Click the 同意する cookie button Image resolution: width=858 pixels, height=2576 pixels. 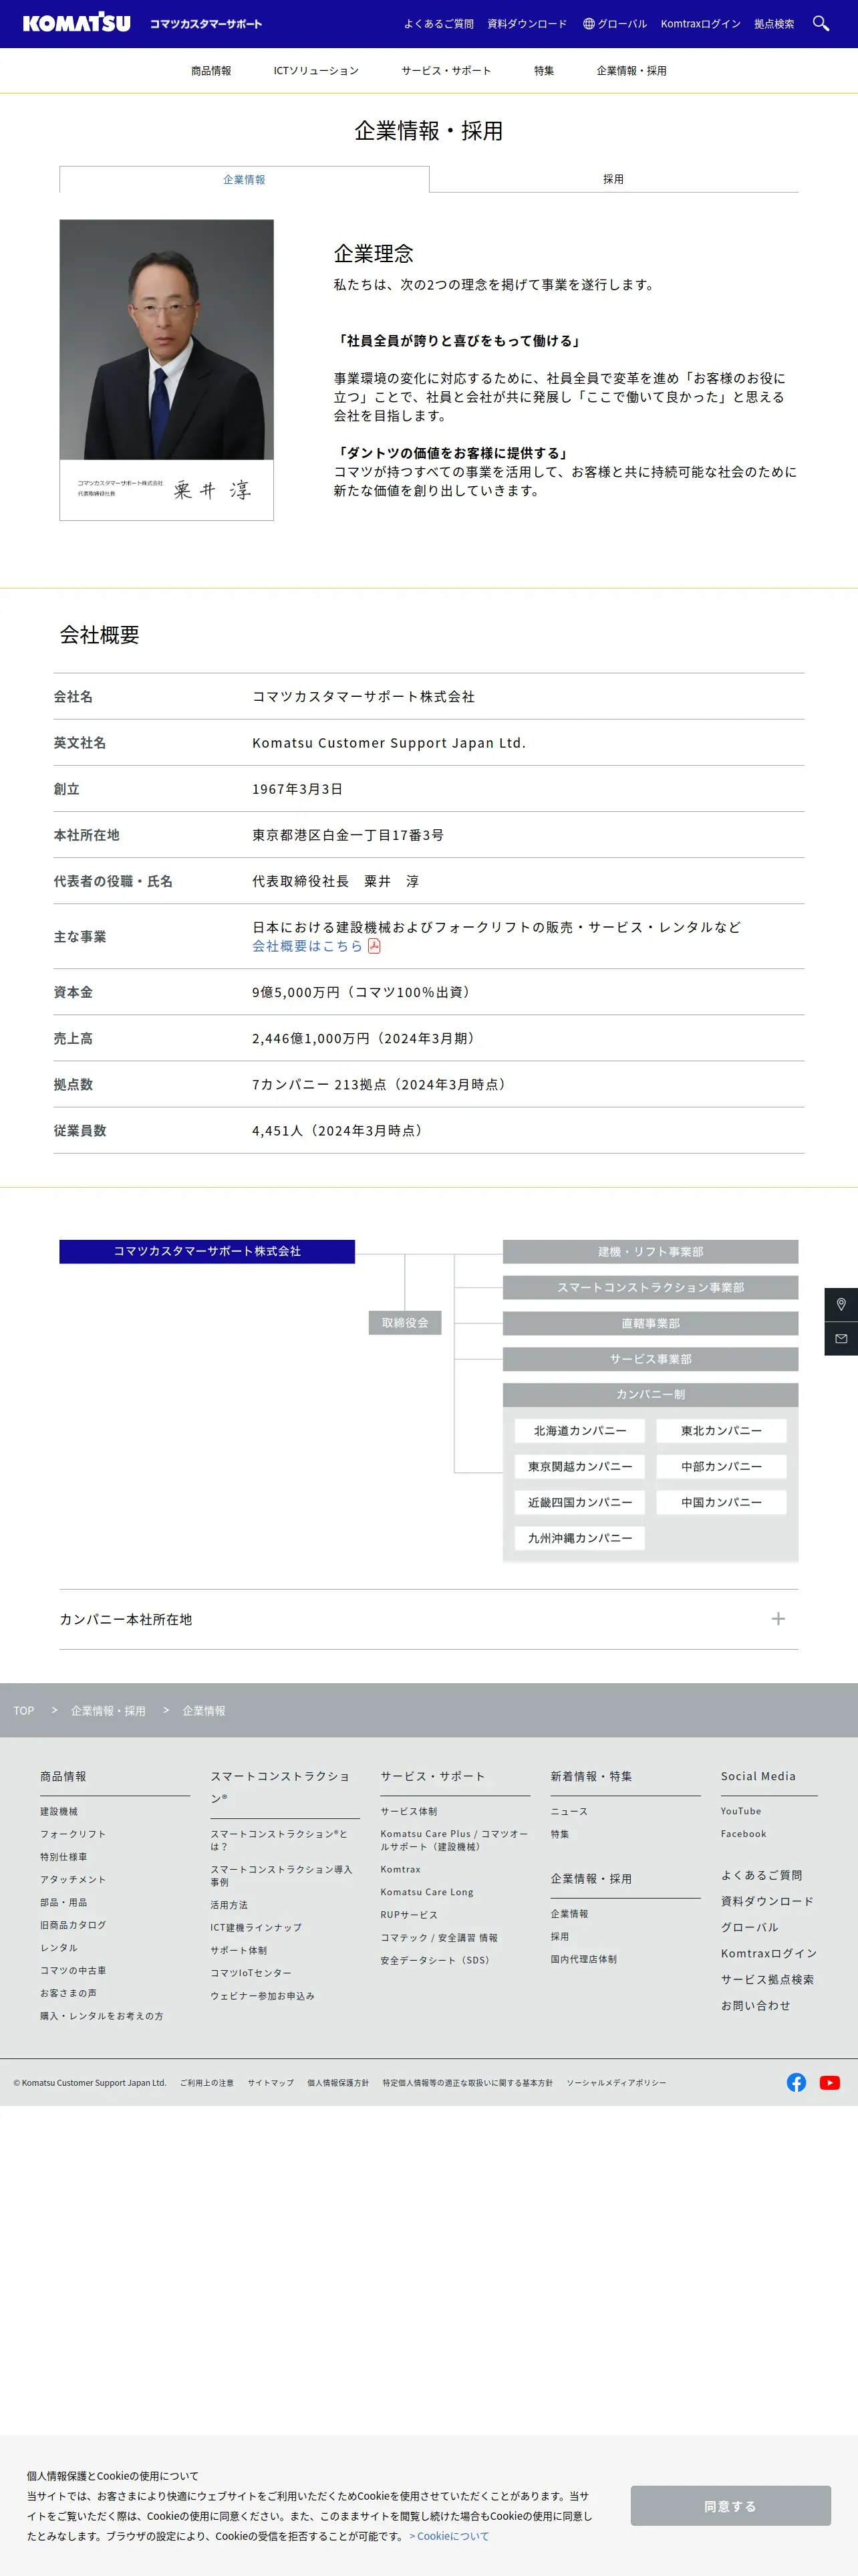click(x=730, y=2506)
